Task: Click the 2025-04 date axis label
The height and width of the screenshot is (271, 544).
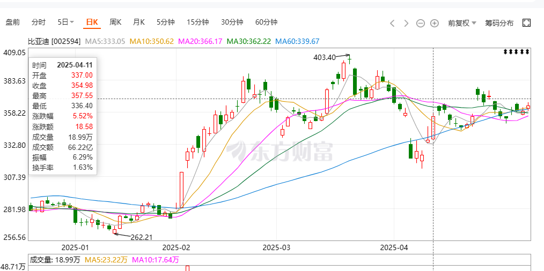Action: click(394, 248)
